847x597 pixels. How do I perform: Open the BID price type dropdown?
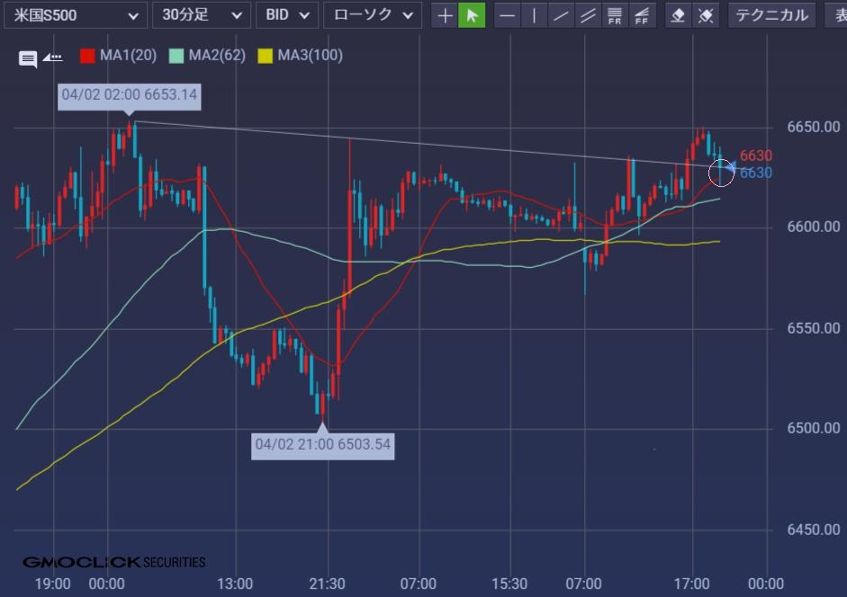coord(287,15)
